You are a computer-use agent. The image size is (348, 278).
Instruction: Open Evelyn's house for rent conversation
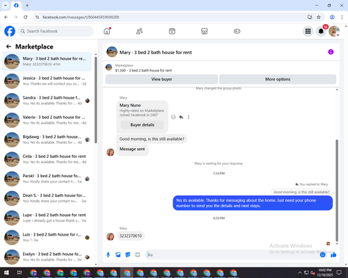[47, 257]
